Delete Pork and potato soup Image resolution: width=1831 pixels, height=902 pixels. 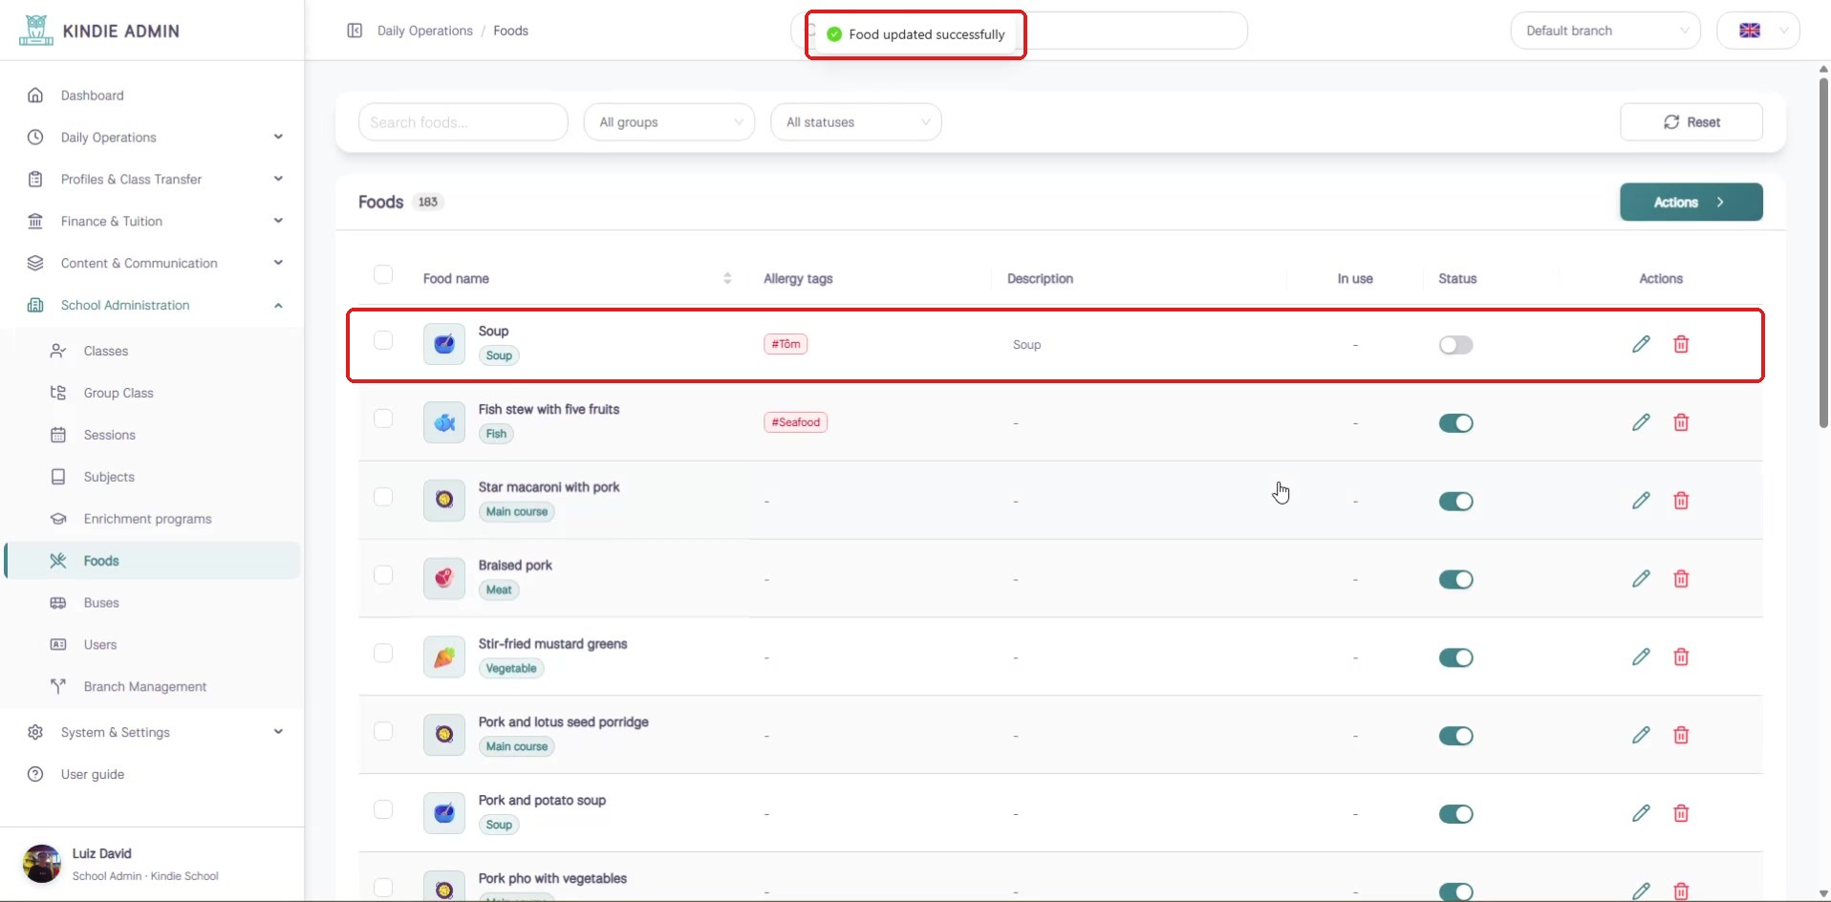point(1681,814)
